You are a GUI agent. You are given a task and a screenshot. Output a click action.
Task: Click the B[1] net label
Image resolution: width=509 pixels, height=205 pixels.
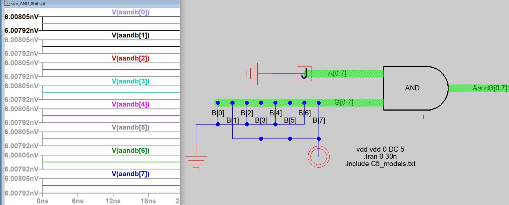pyautogui.click(x=233, y=120)
